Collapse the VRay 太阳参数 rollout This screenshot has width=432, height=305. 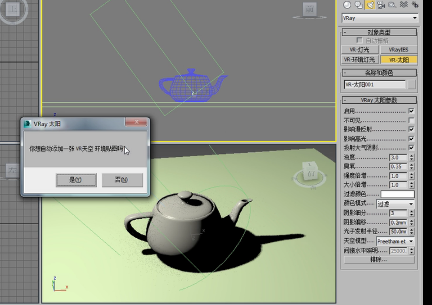(379, 100)
